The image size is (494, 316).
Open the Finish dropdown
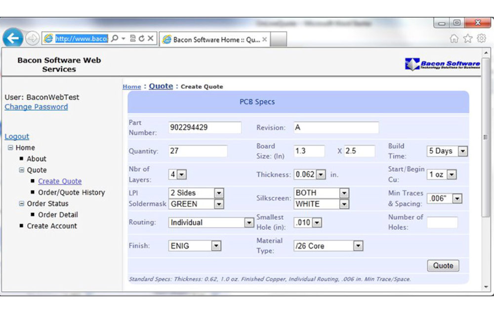click(195, 246)
